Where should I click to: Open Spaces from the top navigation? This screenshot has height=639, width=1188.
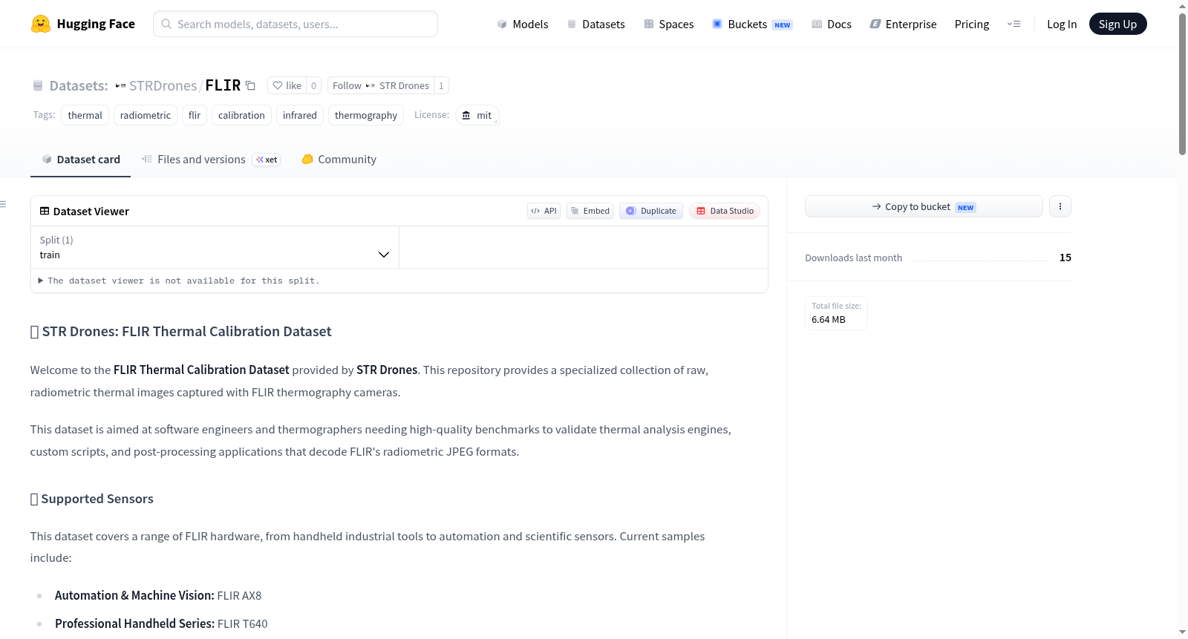click(669, 24)
